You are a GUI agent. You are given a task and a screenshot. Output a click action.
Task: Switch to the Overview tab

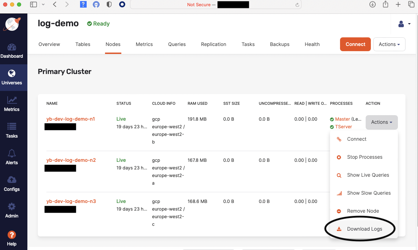click(x=49, y=44)
